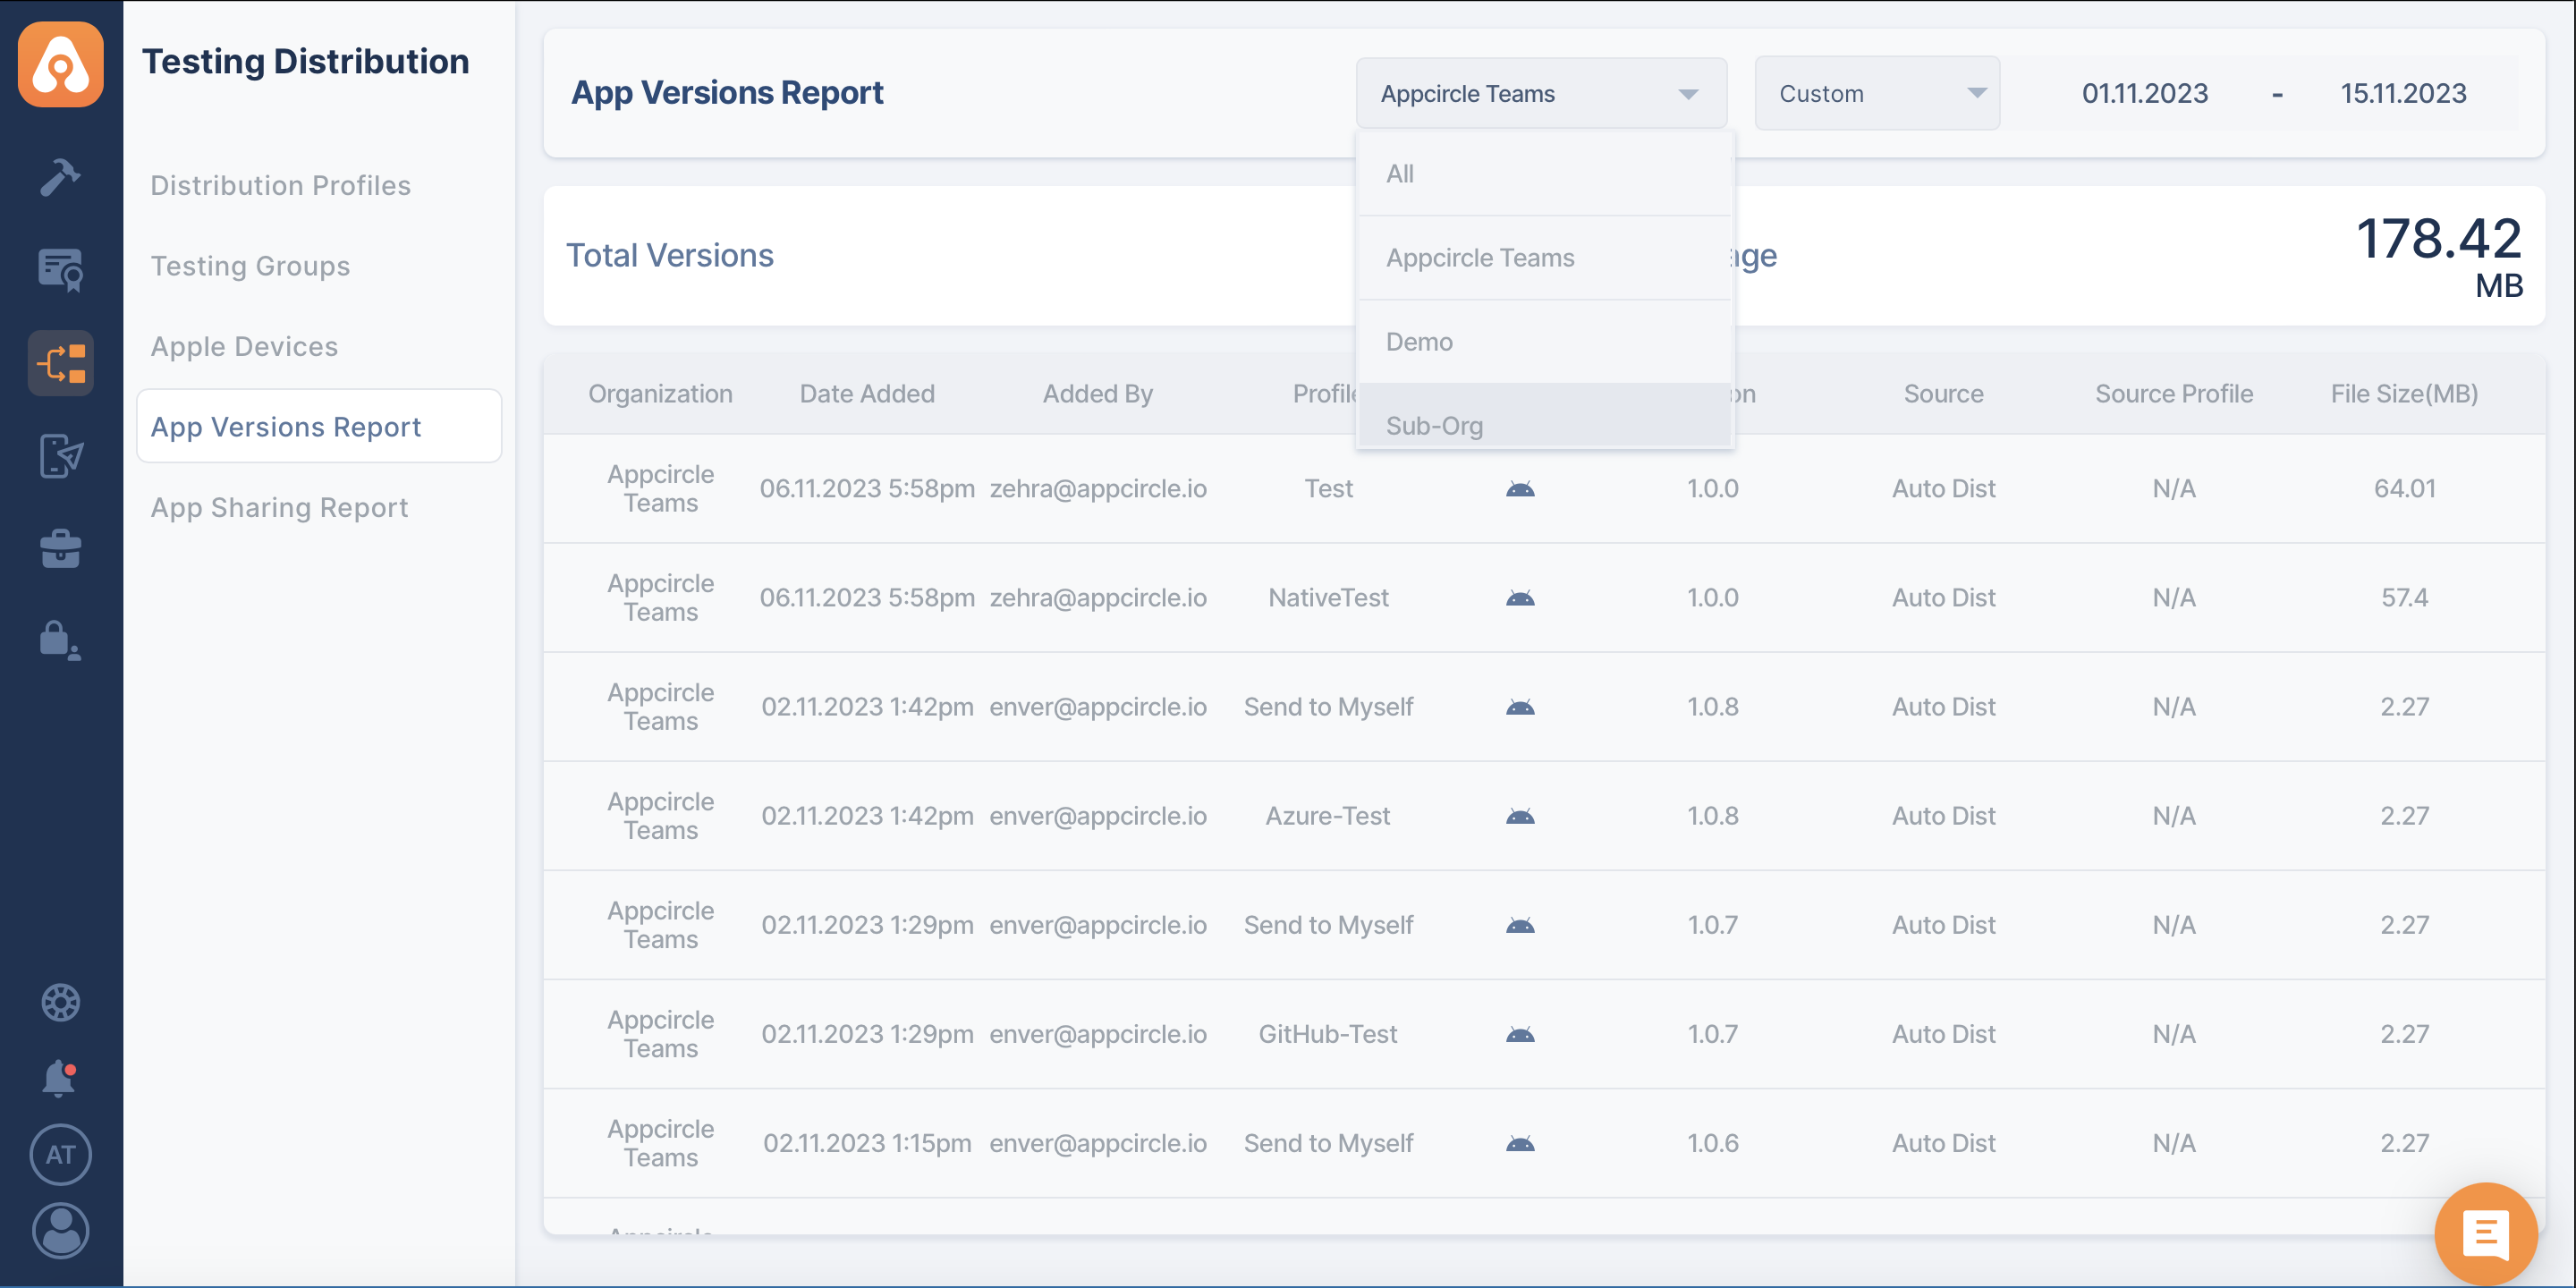
Task: Click the Total Versions label
Action: (x=670, y=256)
